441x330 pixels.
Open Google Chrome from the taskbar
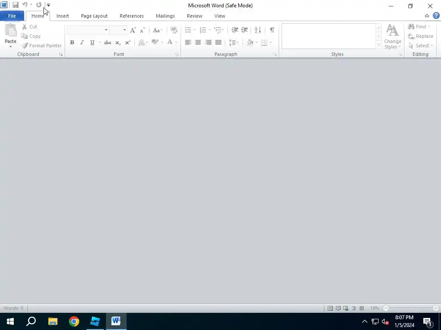74,321
